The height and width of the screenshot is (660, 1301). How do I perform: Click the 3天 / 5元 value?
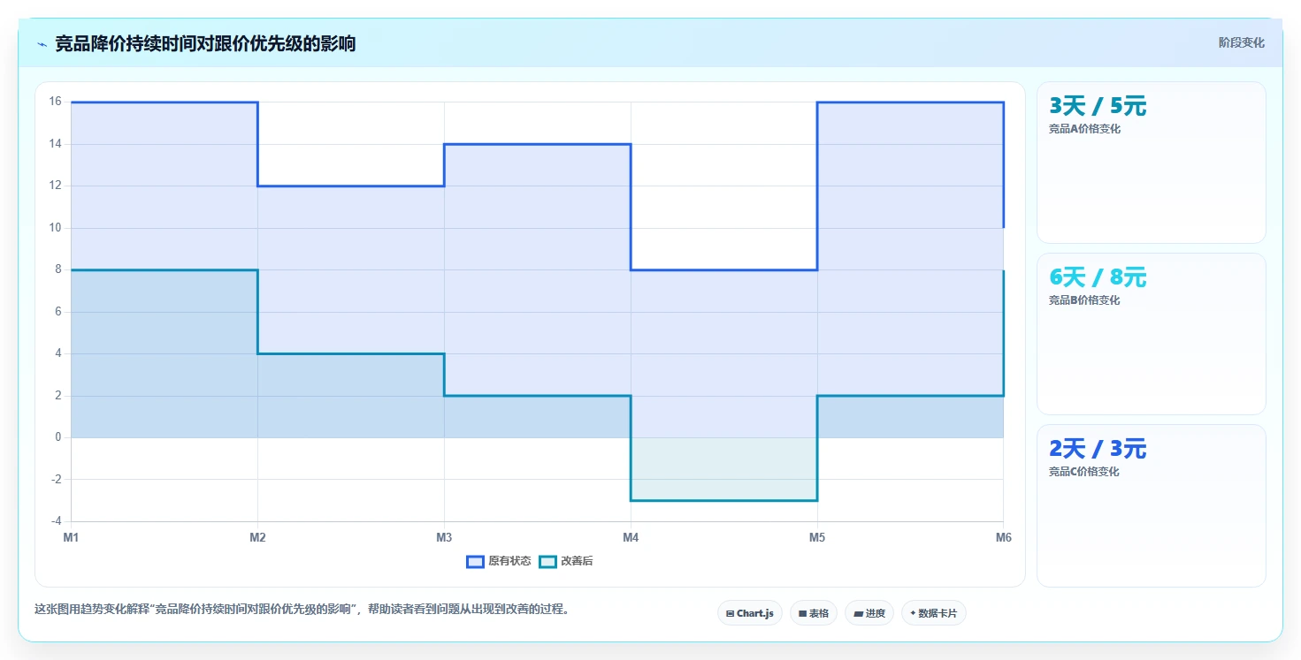pyautogui.click(x=1098, y=106)
